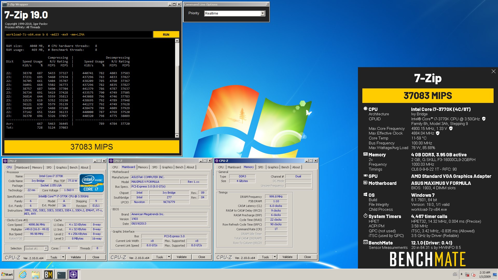Click Child Process value workload-7z-x64.exe
Screen dimensions: 498x280
tap(429, 209)
